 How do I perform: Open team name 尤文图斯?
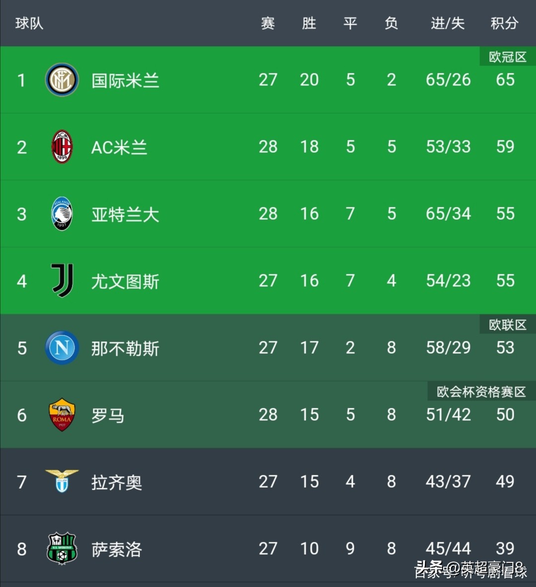125,281
